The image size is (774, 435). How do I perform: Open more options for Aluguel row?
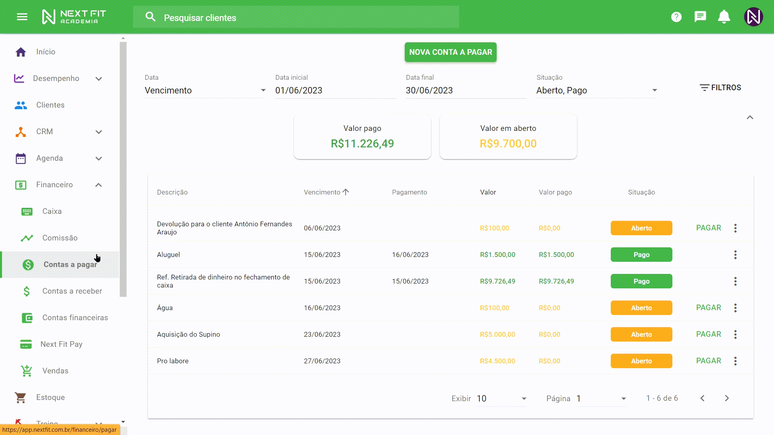735,255
